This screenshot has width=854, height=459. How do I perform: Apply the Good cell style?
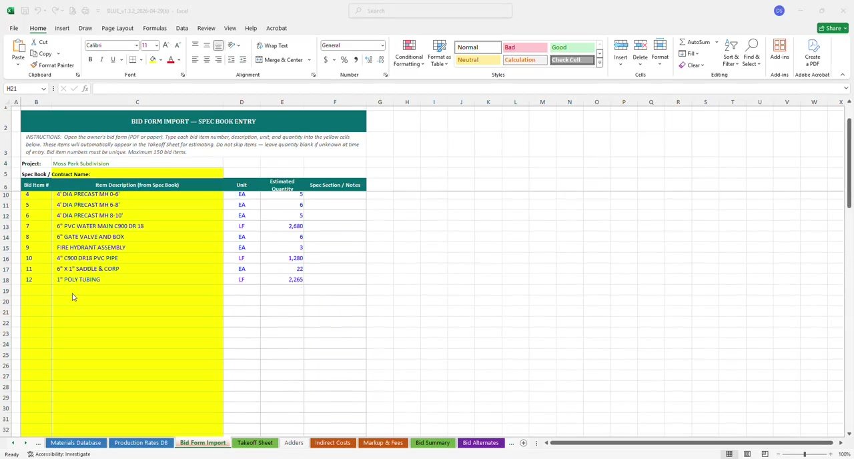pos(572,47)
